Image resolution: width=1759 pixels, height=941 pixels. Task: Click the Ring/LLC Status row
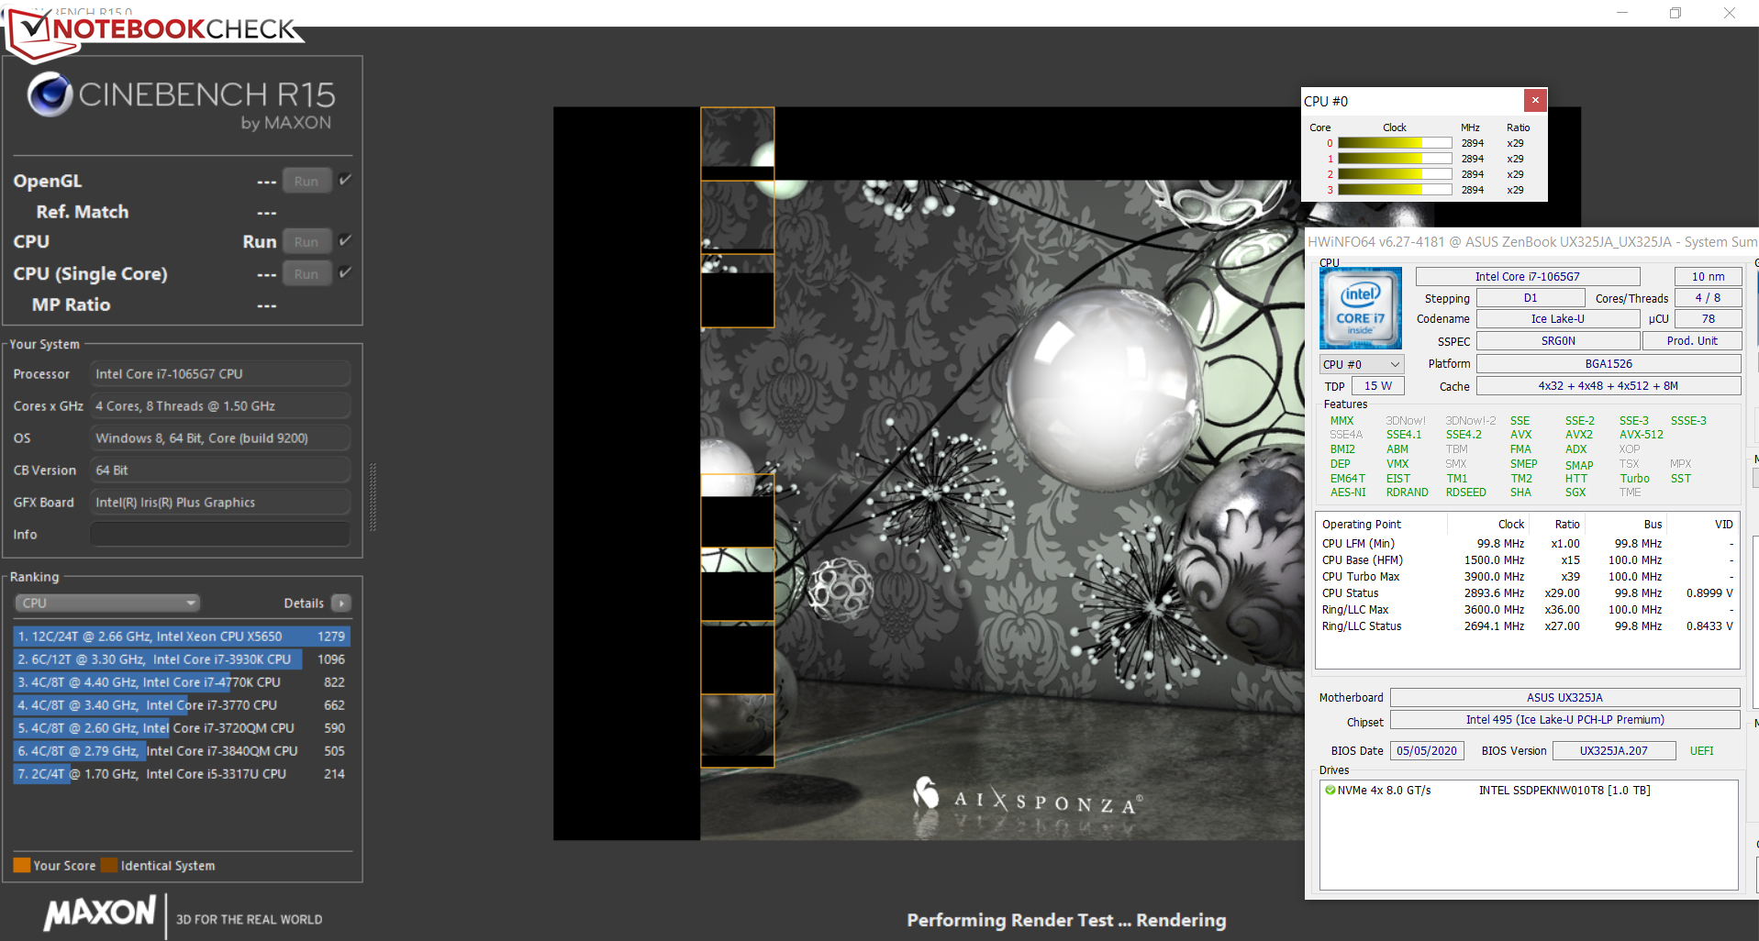[x=1528, y=625]
